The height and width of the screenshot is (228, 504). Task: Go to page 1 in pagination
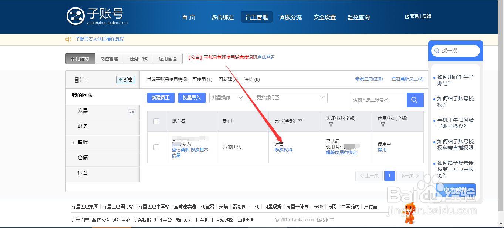click(x=389, y=176)
